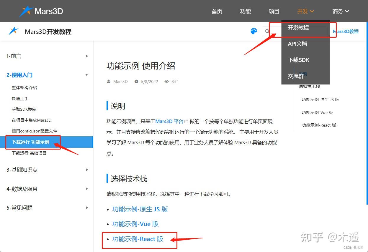The image size is (368, 252).
Task: Click the eye icon showing 331 views
Action: pos(166,82)
